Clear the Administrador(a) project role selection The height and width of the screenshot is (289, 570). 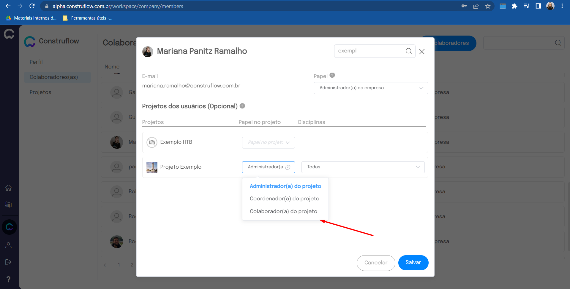click(288, 167)
